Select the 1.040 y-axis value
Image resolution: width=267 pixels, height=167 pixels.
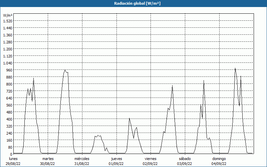coord(8,63)
